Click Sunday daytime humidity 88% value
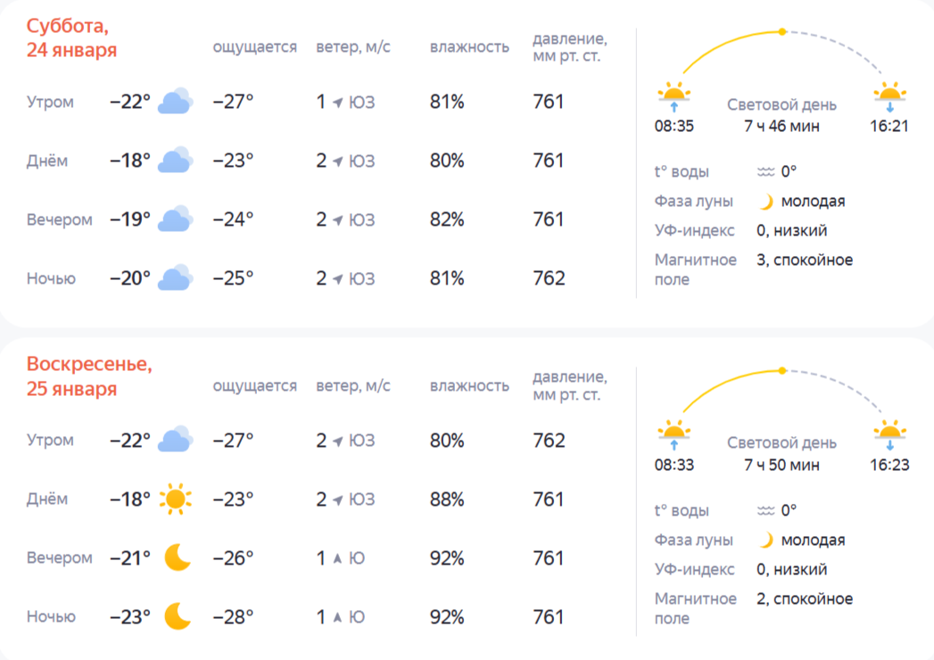Viewport: 934px width, 660px height. [447, 499]
